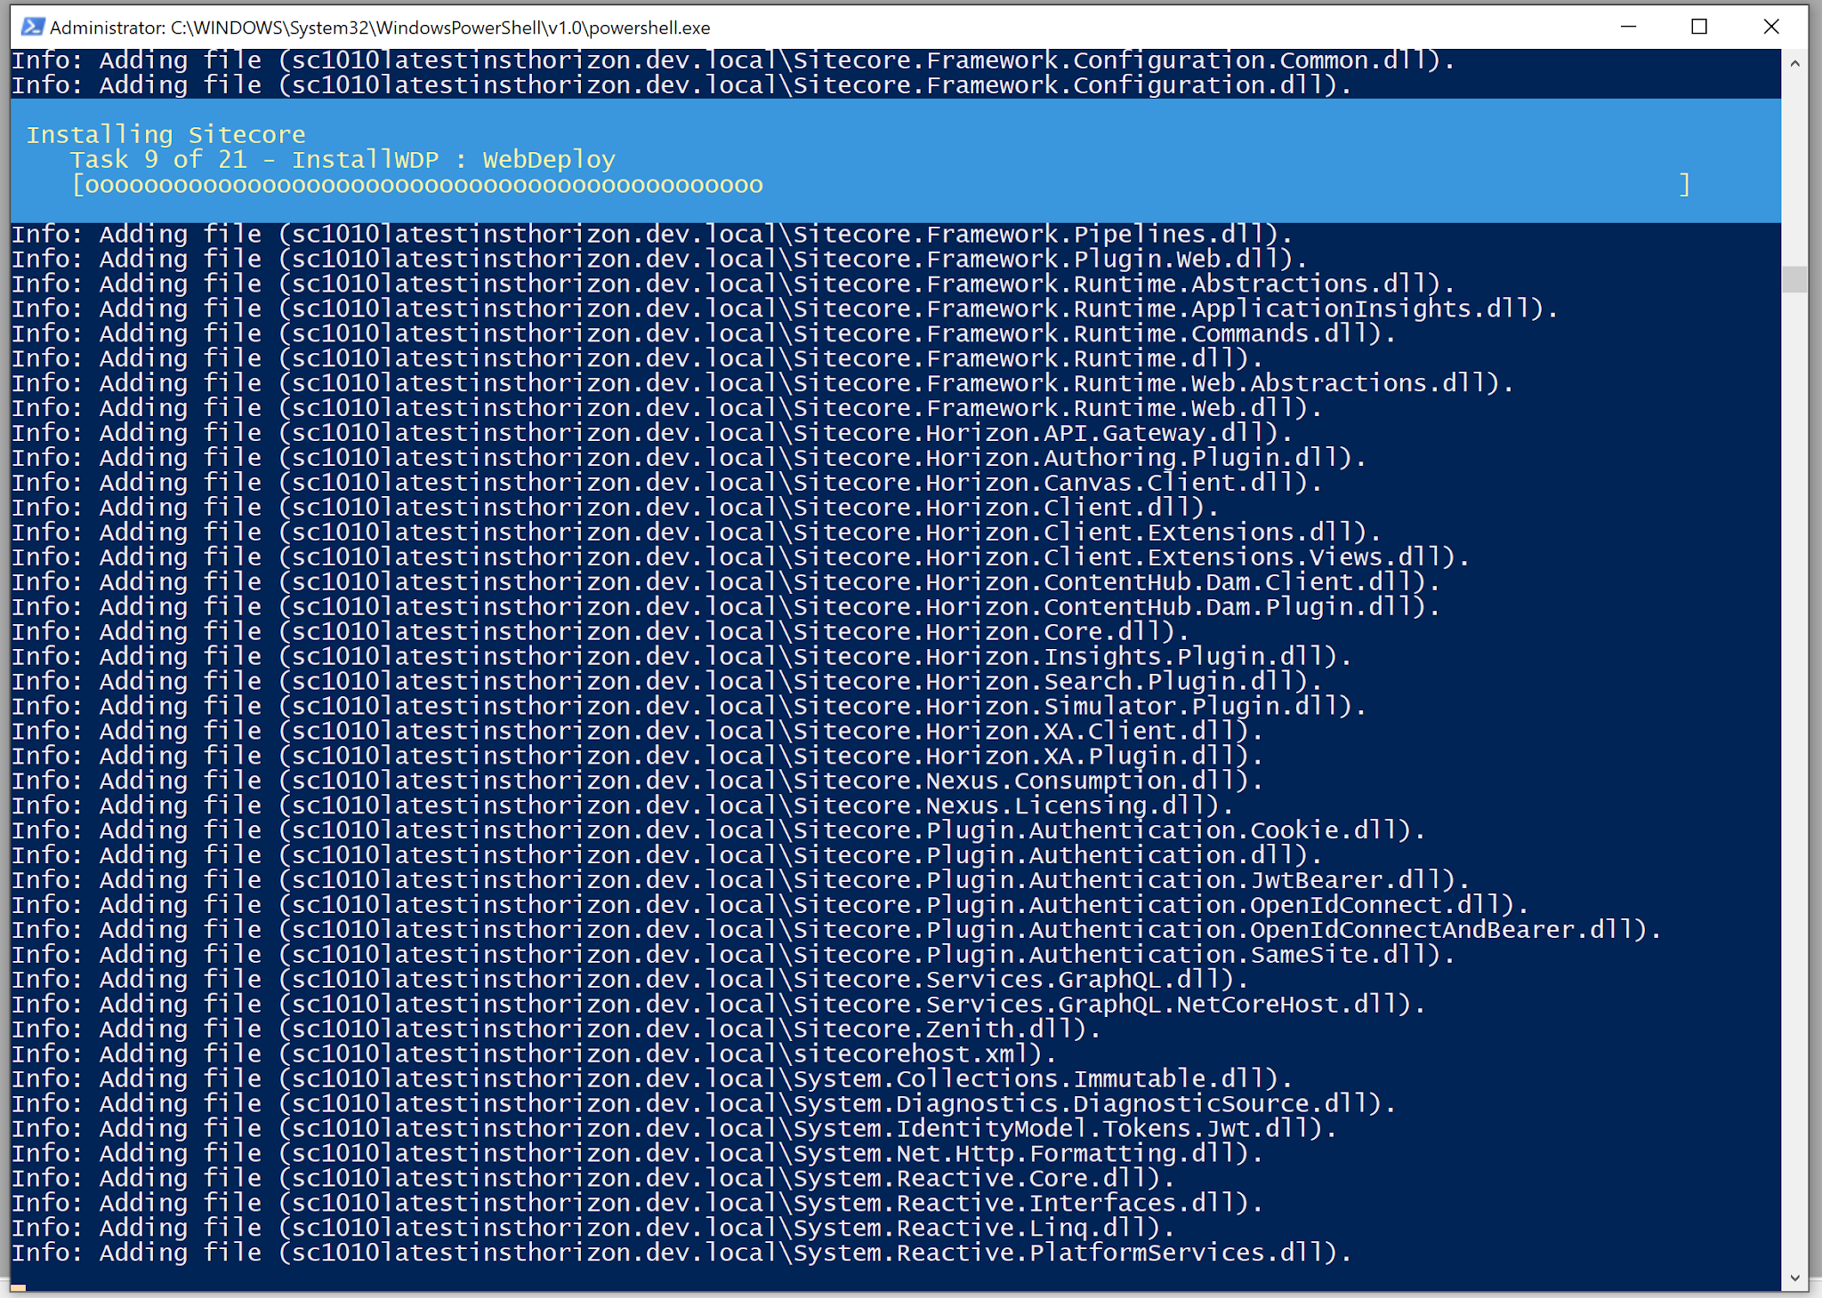The width and height of the screenshot is (1822, 1298).
Task: Click line with Sitecore.Horizon.ContentHub.Dam.Client.dll
Action: (x=726, y=583)
